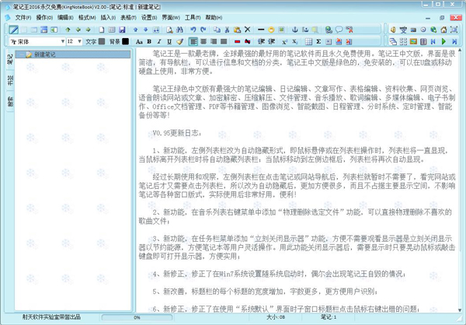Image resolution: width=466 pixels, height=325 pixels.
Task: Pick background color swatch next to 背景
Action: click(x=125, y=42)
